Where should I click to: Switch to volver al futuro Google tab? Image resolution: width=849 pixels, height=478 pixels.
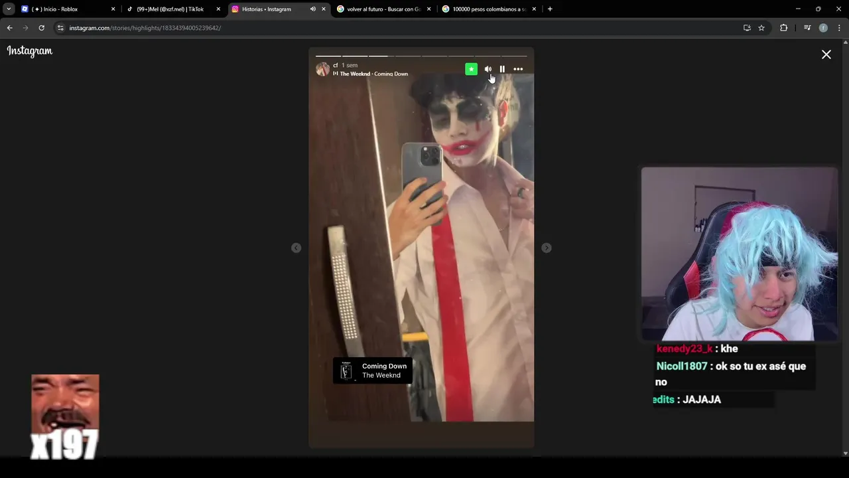tap(383, 9)
